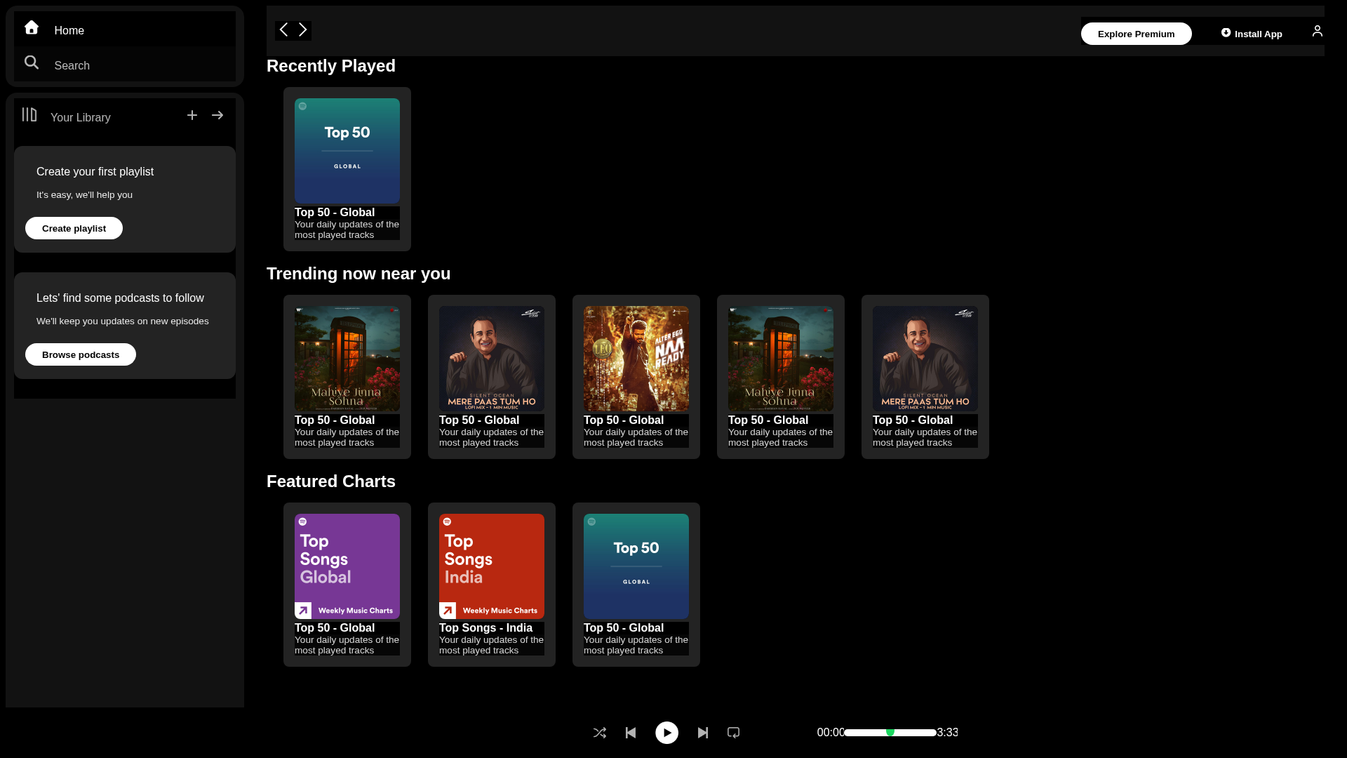Click the 3:33 track duration label
1347x758 pixels.
947,733
